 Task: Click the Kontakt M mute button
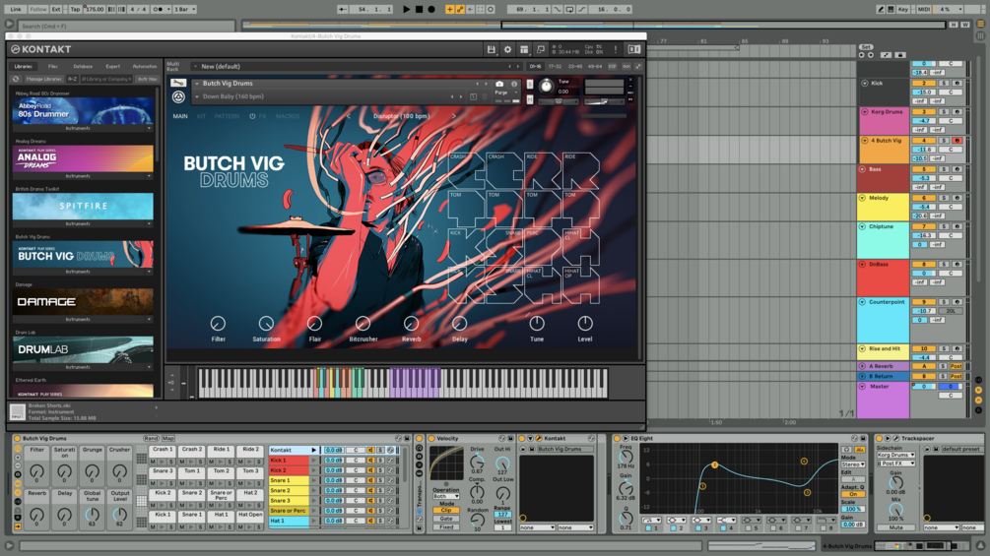[530, 99]
